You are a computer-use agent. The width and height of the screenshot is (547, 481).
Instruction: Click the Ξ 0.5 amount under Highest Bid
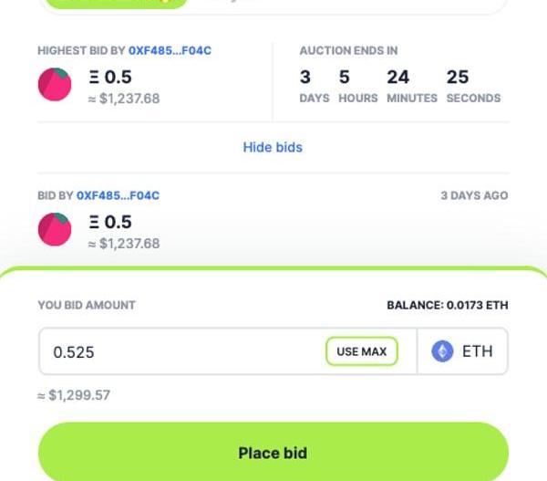(110, 78)
